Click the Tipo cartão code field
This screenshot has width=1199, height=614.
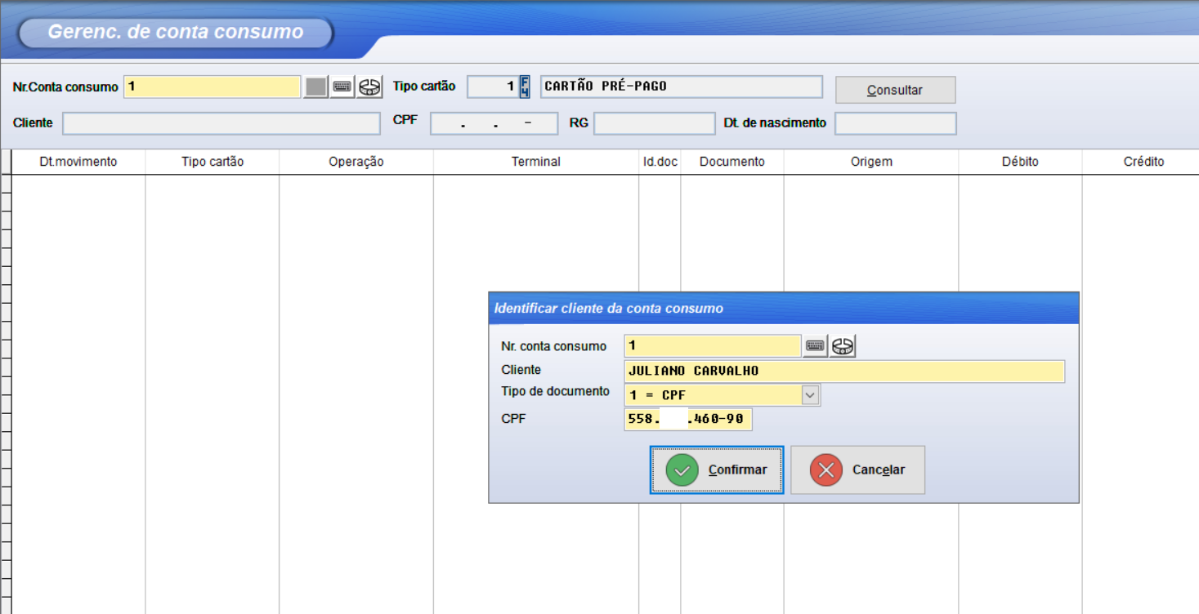[x=492, y=87]
